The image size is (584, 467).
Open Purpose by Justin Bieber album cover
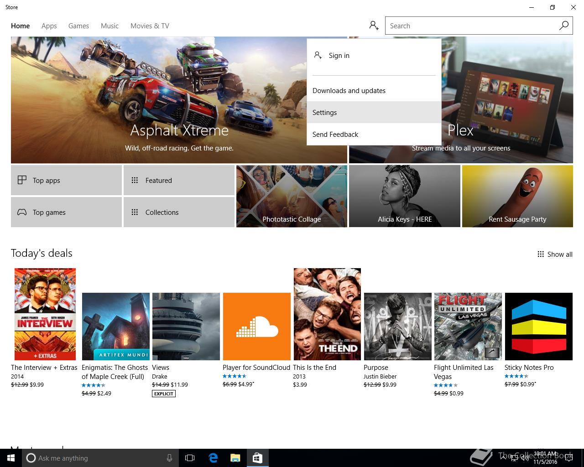pos(398,327)
